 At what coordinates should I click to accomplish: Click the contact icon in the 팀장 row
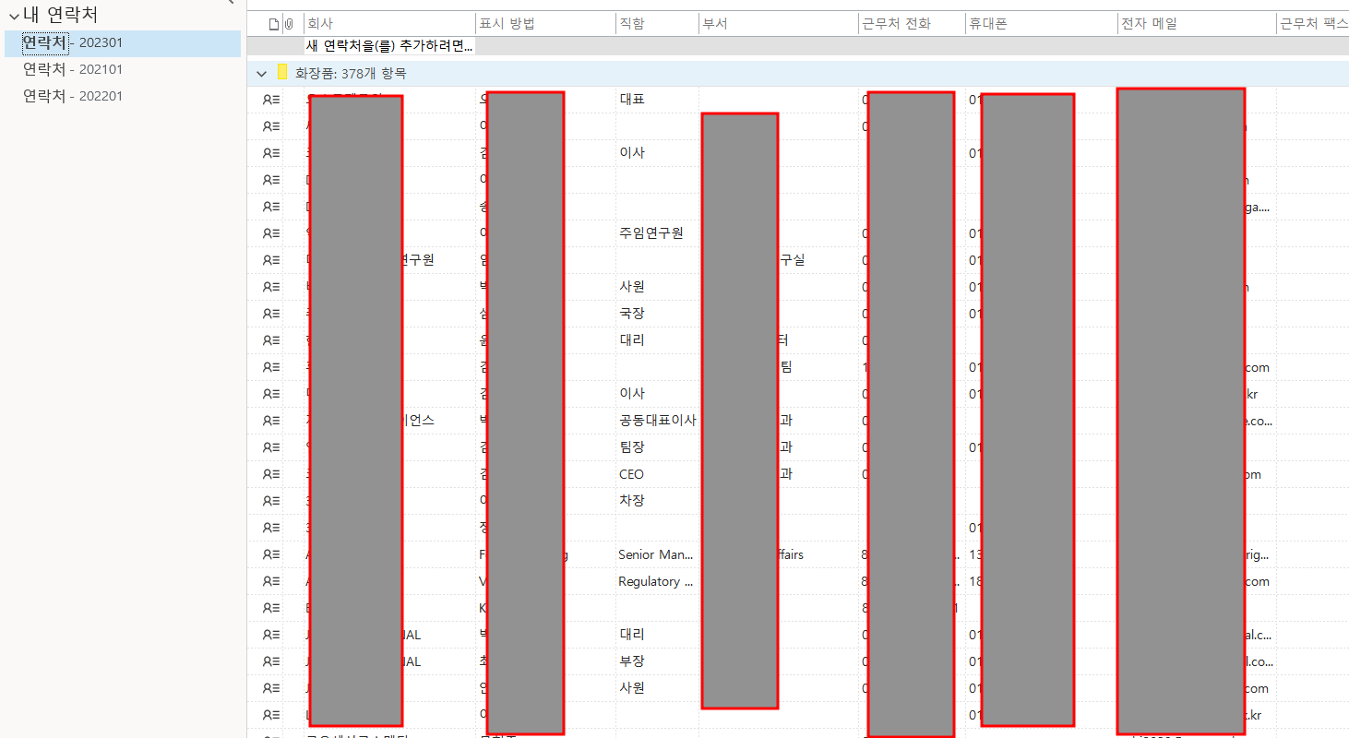[x=271, y=447]
